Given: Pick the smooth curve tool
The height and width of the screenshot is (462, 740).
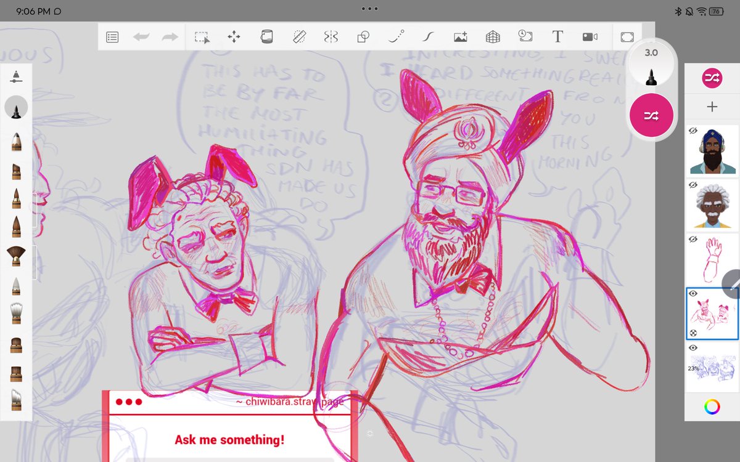Looking at the screenshot, I should pyautogui.click(x=428, y=37).
